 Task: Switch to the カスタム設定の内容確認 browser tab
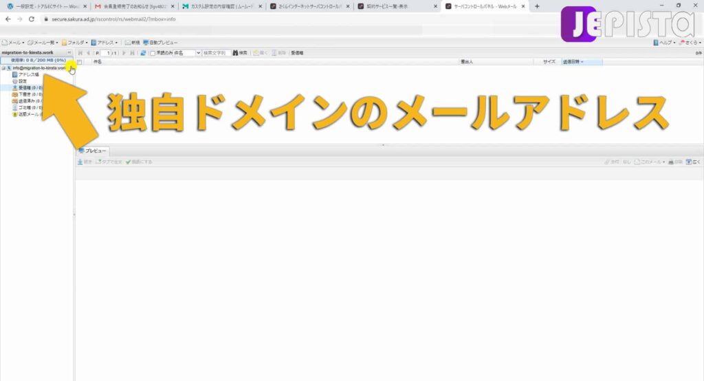pyautogui.click(x=221, y=7)
